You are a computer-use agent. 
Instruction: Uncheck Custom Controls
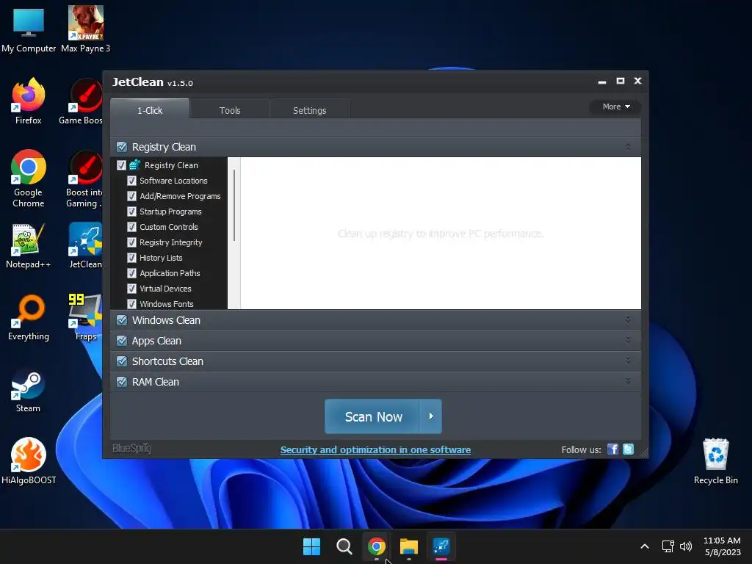tap(131, 227)
